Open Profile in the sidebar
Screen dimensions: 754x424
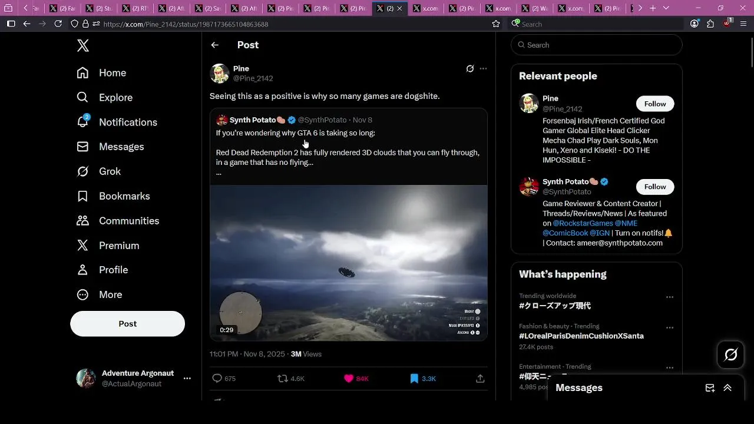[102, 270]
